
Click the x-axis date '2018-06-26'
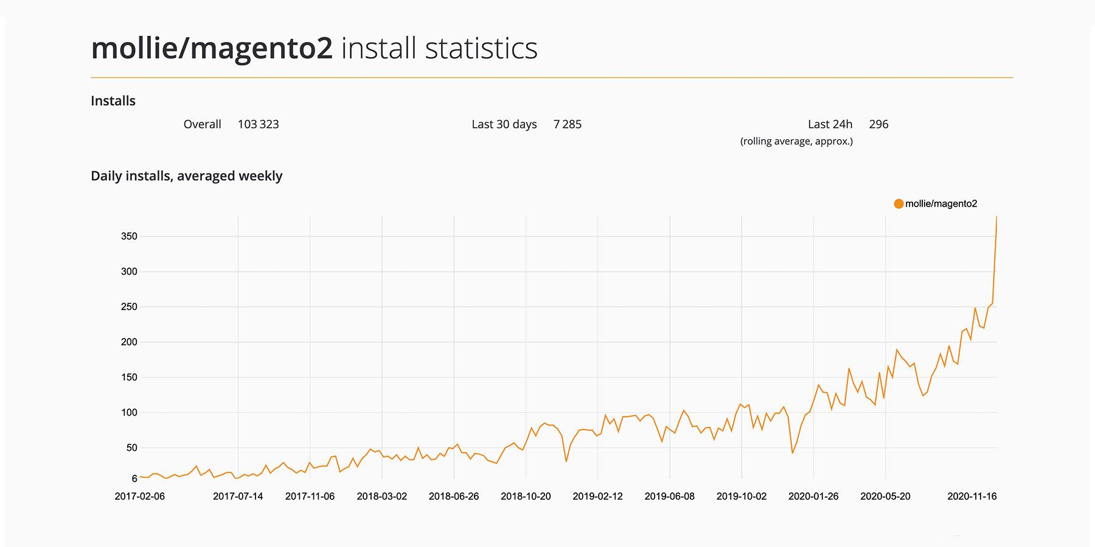click(454, 497)
